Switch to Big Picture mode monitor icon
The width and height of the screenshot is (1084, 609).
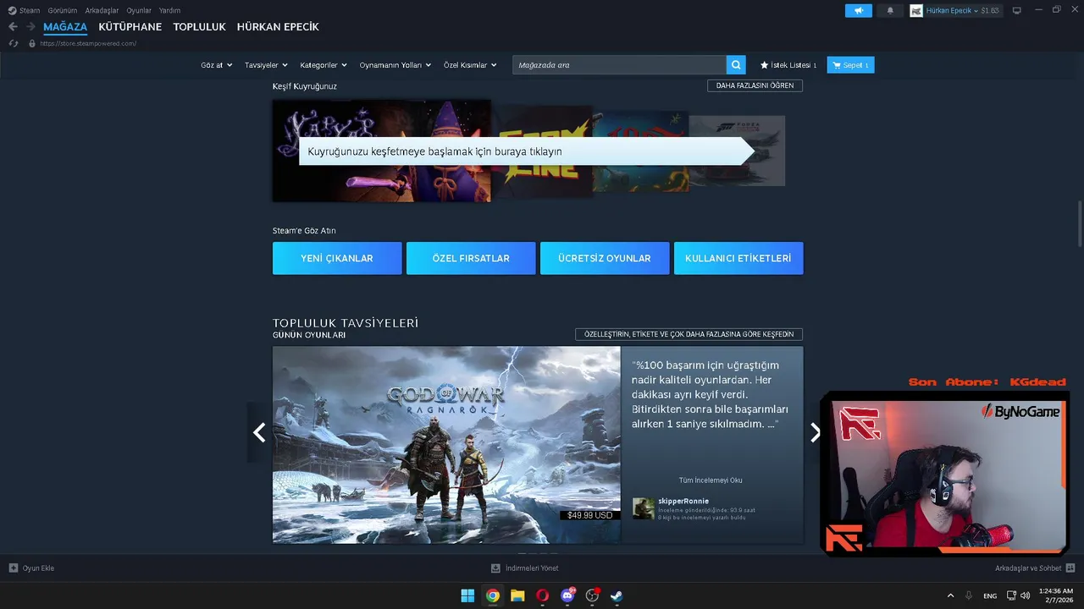coord(1017,11)
